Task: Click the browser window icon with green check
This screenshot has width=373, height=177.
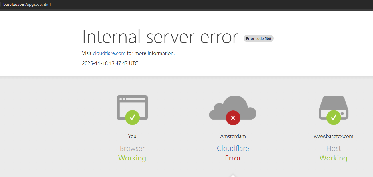Action: click(x=132, y=110)
